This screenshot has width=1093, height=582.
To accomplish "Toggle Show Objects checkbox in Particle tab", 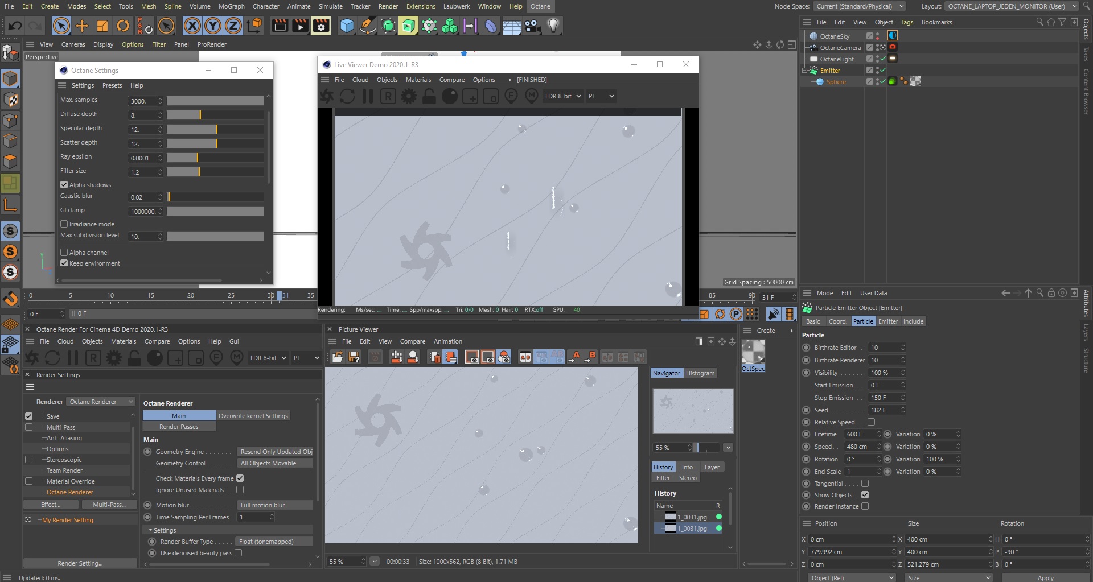I will pos(865,495).
